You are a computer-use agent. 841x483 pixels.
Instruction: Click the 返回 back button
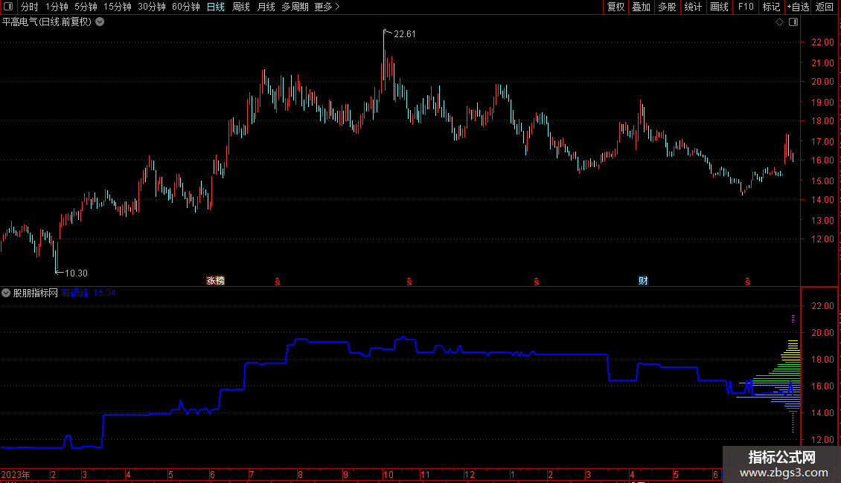click(825, 7)
